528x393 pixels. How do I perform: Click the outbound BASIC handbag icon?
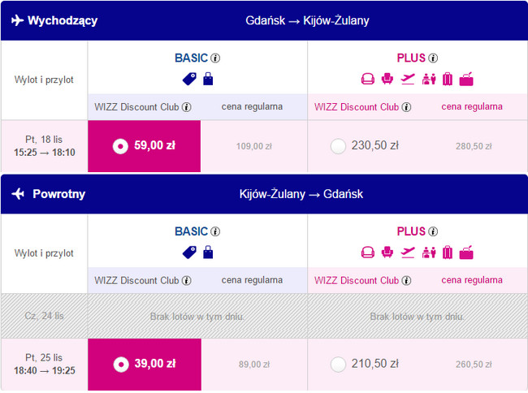pyautogui.click(x=207, y=79)
